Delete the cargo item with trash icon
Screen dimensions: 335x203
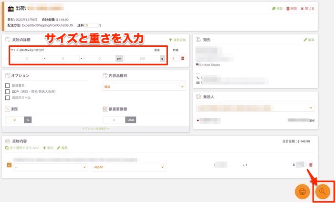click(311, 165)
